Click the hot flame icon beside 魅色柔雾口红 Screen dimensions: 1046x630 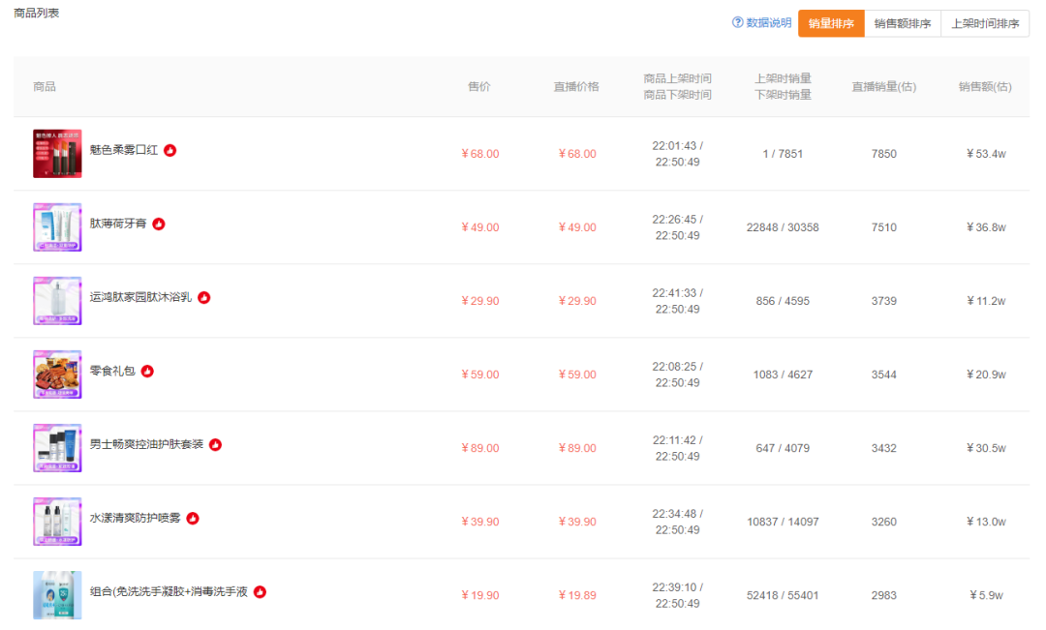tap(170, 151)
